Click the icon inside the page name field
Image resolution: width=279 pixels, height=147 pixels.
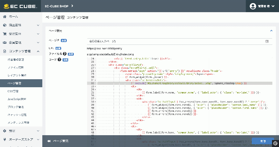(x=267, y=41)
